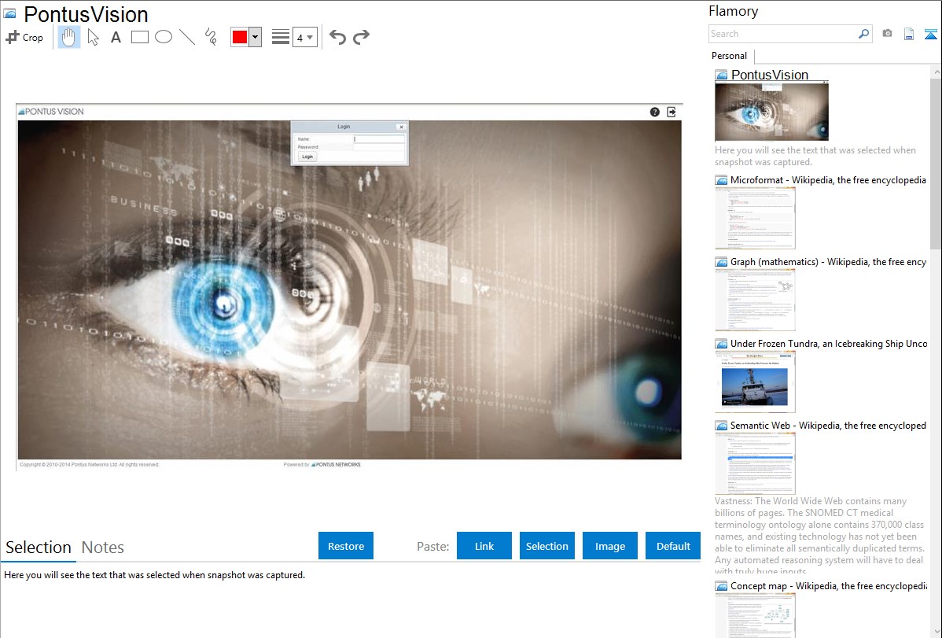942x638 pixels.
Task: Click the 'Vastness: The World Wide Web' description text
Action: pos(819,536)
